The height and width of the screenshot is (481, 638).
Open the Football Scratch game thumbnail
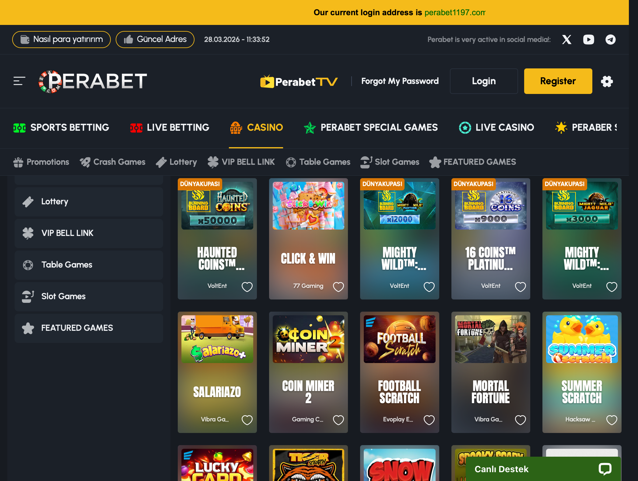400,339
